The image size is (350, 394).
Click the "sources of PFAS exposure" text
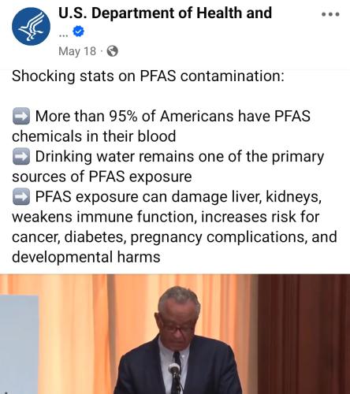pos(102,177)
